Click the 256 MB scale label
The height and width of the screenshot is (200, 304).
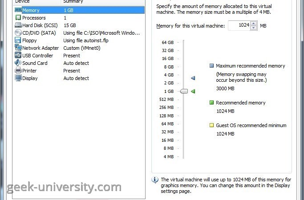tap(166, 107)
